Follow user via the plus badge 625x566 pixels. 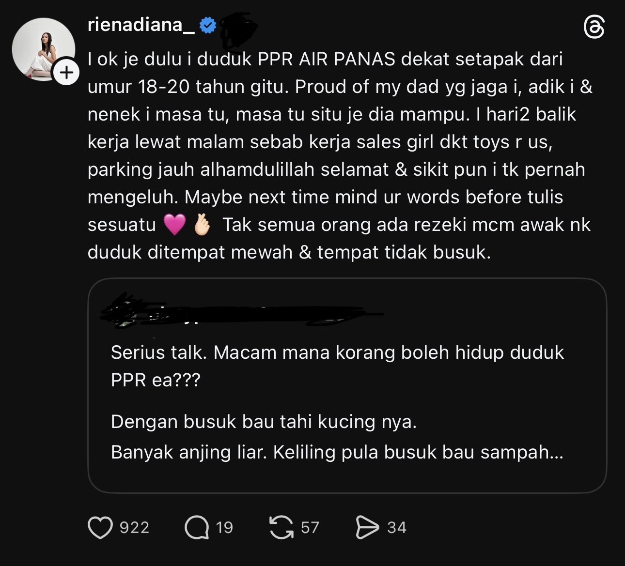(66, 73)
